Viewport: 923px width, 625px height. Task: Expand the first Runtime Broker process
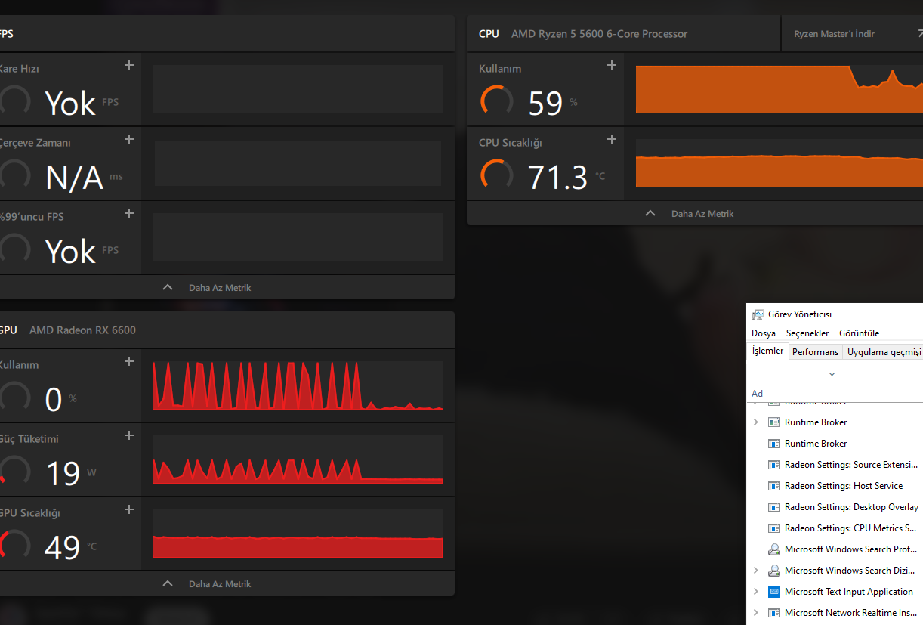756,422
